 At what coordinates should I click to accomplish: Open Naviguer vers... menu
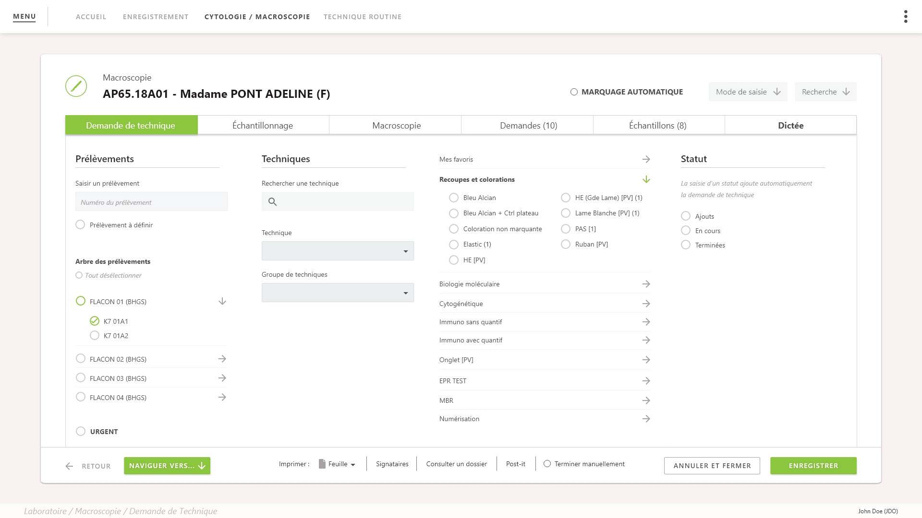tap(167, 466)
